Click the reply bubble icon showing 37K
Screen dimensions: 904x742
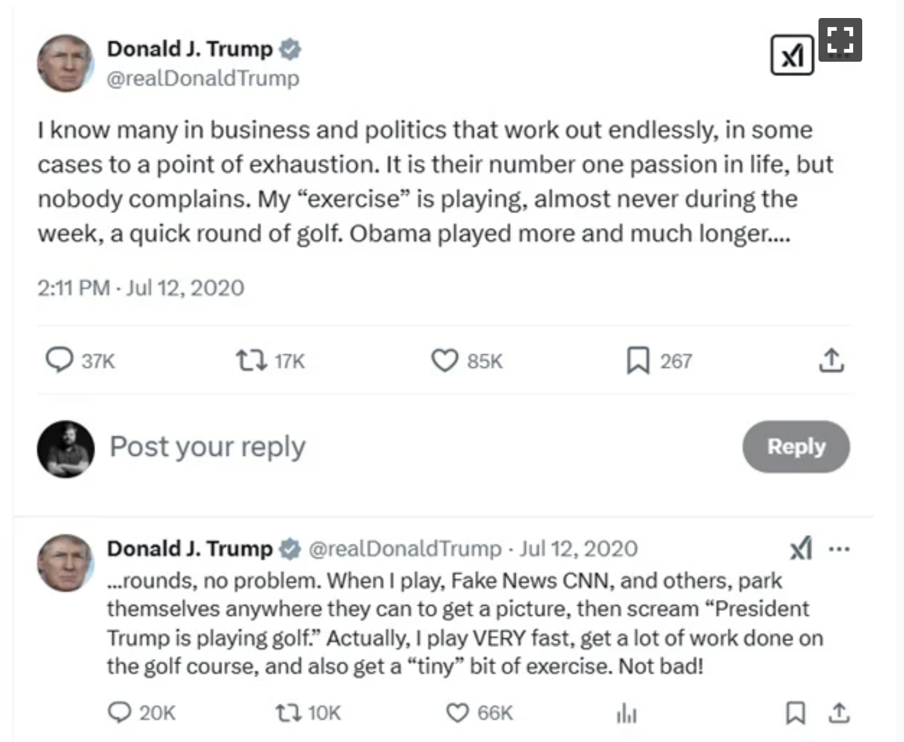tap(59, 360)
